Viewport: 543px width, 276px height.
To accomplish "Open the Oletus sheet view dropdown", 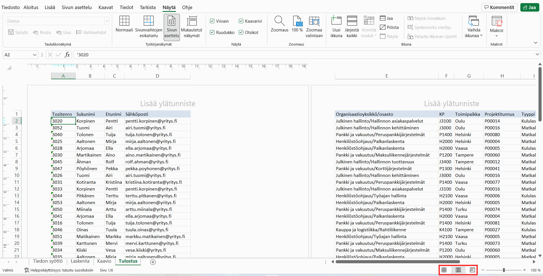I will tap(107, 21).
